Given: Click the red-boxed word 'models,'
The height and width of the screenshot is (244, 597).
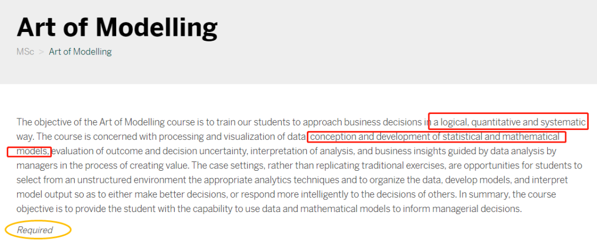Looking at the screenshot, I should [x=33, y=151].
